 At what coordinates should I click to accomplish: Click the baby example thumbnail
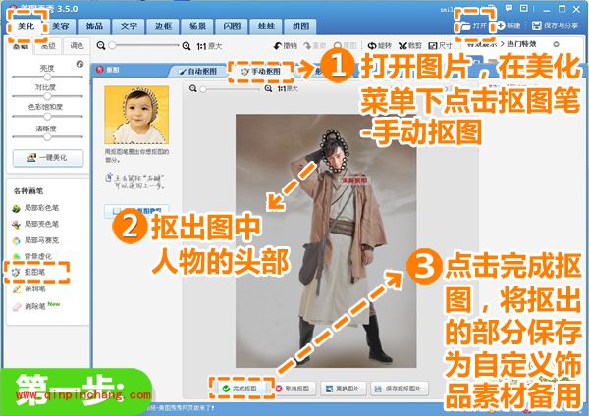coord(136,115)
